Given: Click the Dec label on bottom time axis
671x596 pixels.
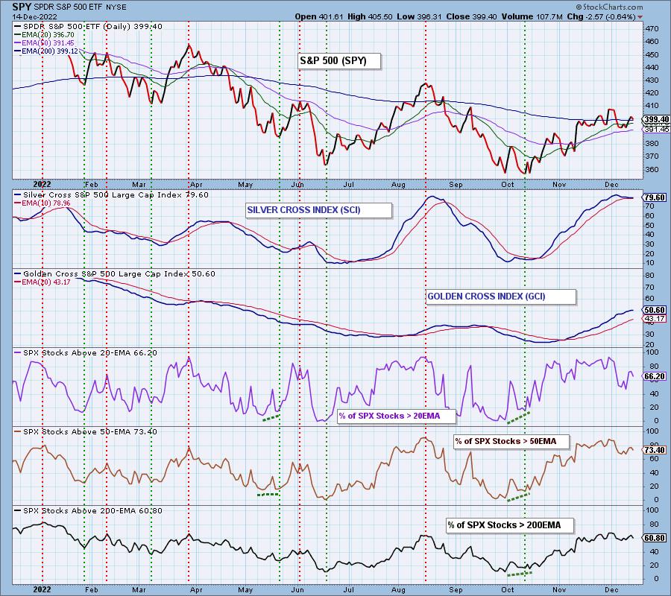Looking at the screenshot, I should point(612,589).
